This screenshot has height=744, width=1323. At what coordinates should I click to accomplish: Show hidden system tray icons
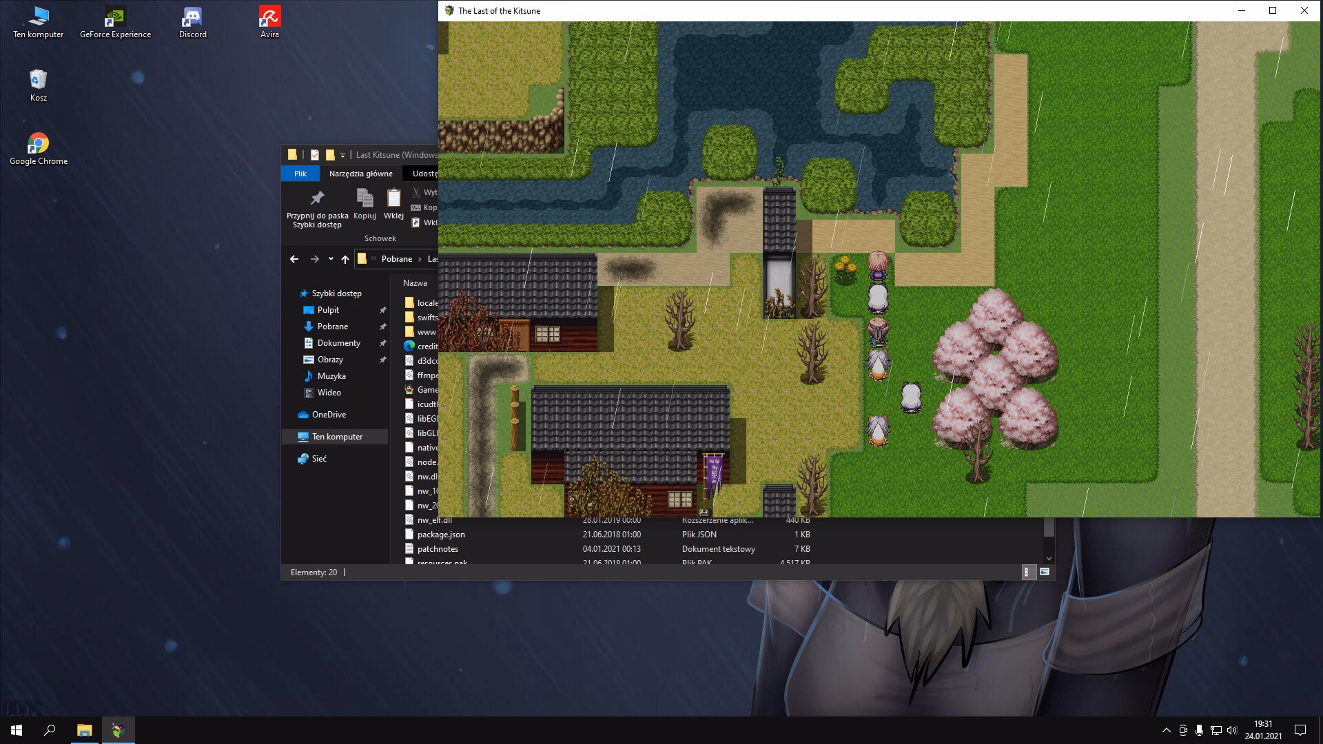point(1166,730)
